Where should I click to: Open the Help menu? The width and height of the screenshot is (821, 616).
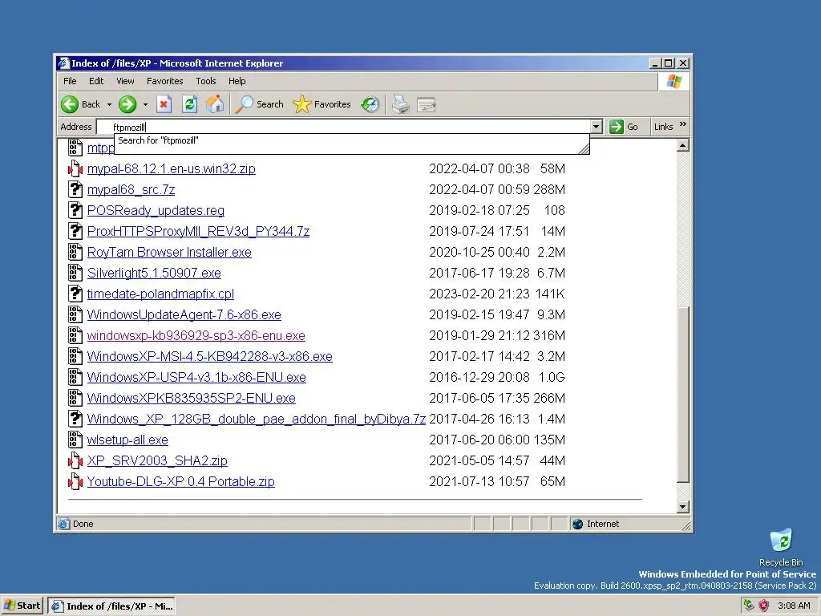coord(237,81)
